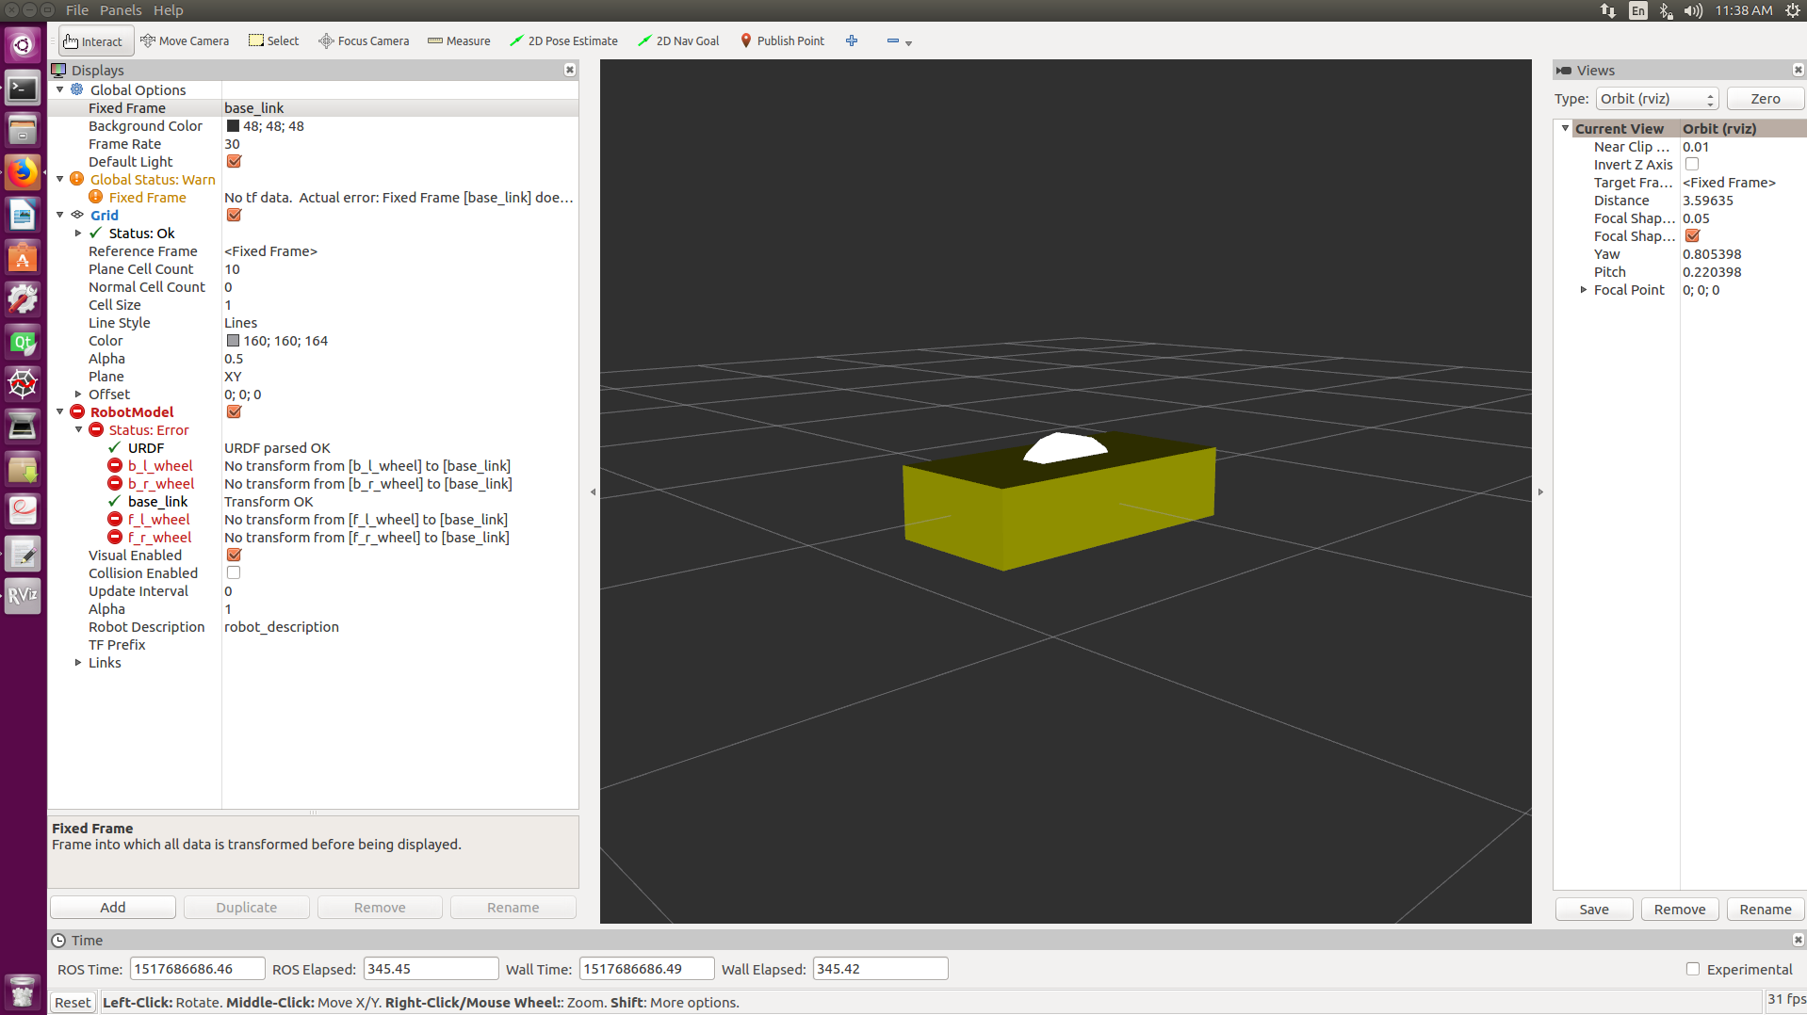The image size is (1807, 1015).
Task: Open Terminal from the Ubuntu dock
Action: [x=23, y=89]
